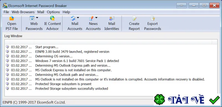The width and height of the screenshot is (222, 107).
Task: Click the log list's second column header
Action: tap(22, 42)
